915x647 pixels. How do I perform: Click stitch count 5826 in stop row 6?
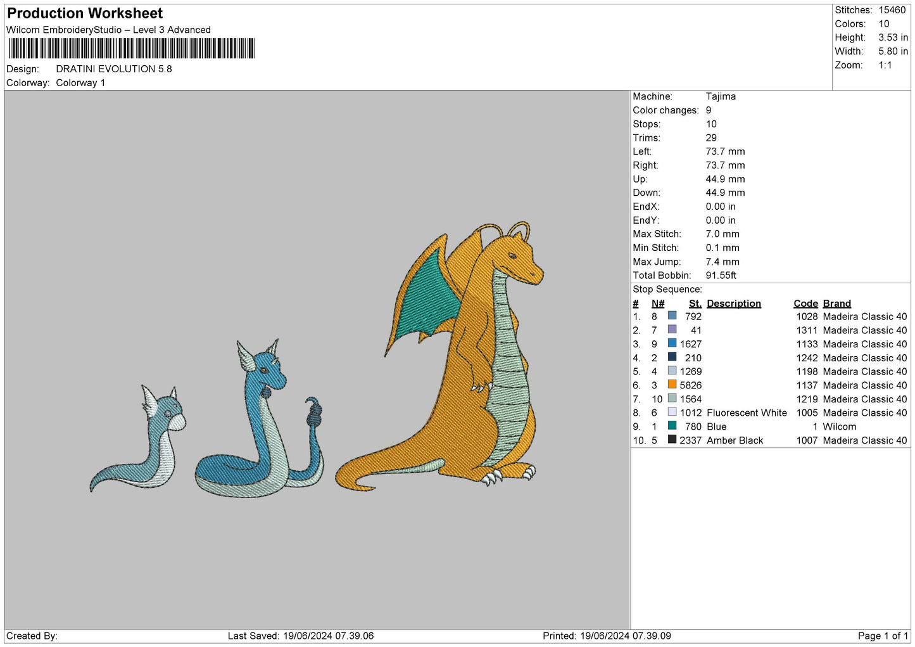[x=691, y=385]
